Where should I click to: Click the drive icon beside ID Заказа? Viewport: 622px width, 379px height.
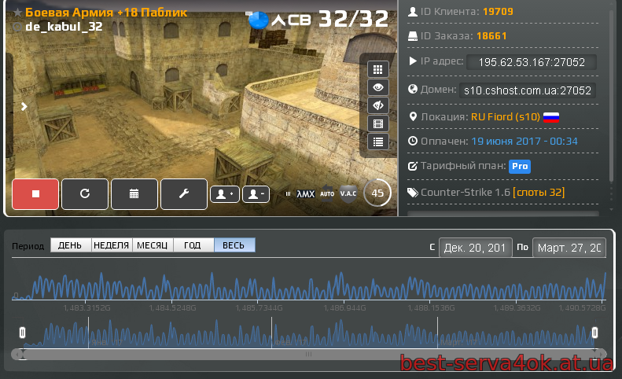click(413, 36)
